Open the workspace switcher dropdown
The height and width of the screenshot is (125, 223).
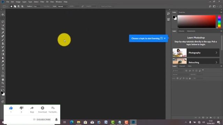coord(215,6)
